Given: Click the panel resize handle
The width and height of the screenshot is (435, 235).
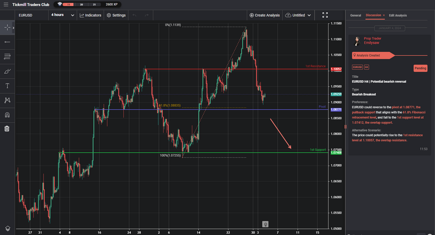Looking at the screenshot, I should pos(345,127).
